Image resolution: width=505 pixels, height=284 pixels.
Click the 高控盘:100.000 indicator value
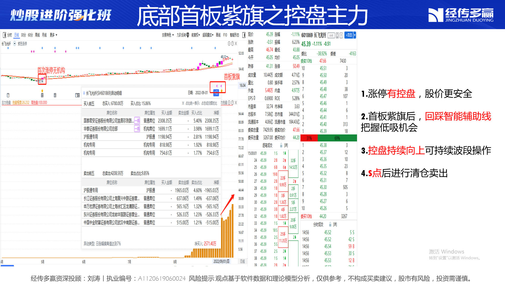click(39, 103)
